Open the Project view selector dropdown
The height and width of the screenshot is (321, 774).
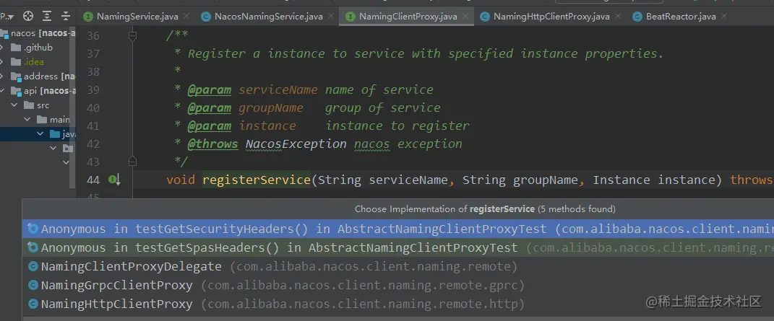[8, 17]
